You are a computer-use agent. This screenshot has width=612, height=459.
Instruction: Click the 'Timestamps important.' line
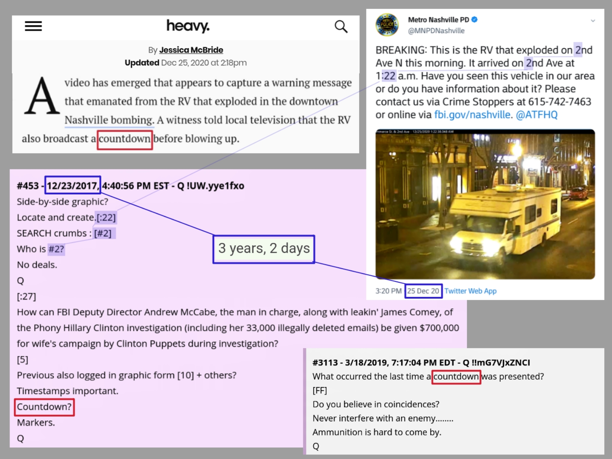click(x=68, y=391)
